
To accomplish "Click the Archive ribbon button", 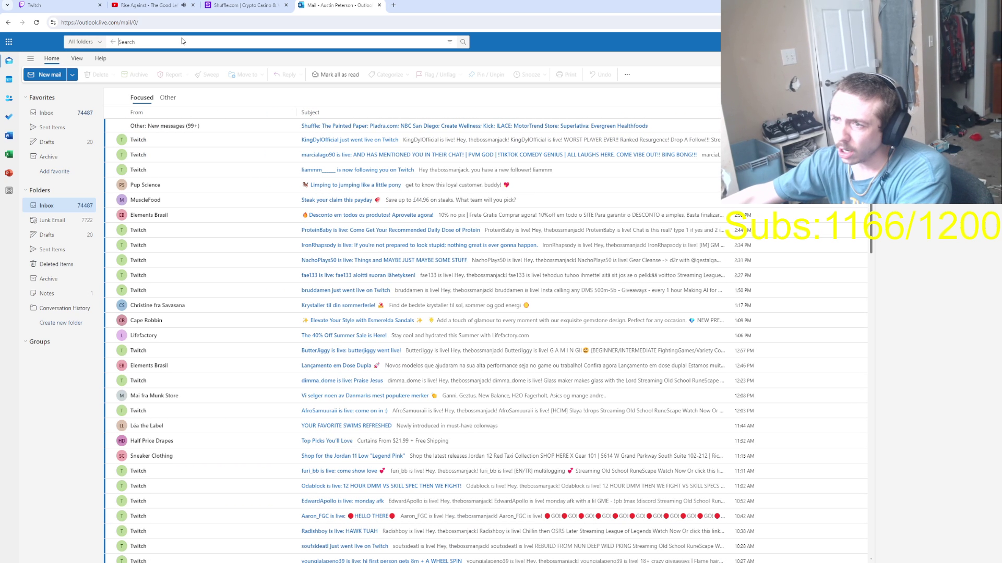I will point(135,75).
